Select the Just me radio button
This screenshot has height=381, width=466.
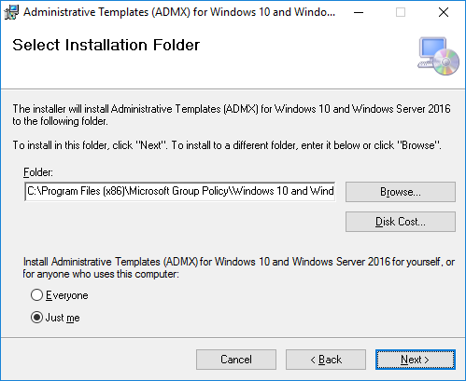point(36,318)
